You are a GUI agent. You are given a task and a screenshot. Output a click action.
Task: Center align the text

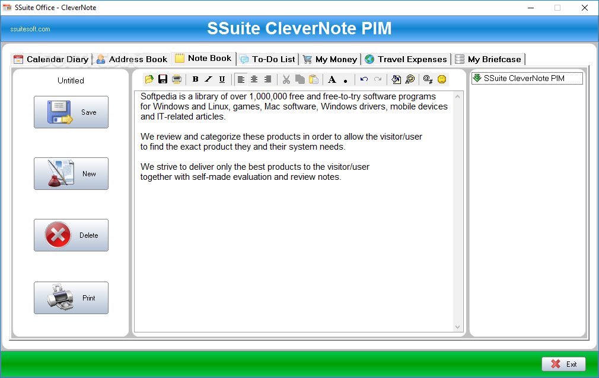pos(254,79)
